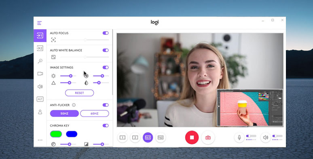This screenshot has height=159, width=313.
Task: Toggle the Image Settings switch
Action: tap(106, 67)
